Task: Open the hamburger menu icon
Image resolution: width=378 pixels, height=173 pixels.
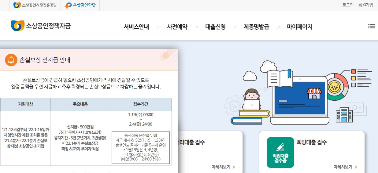Action: [x=371, y=26]
